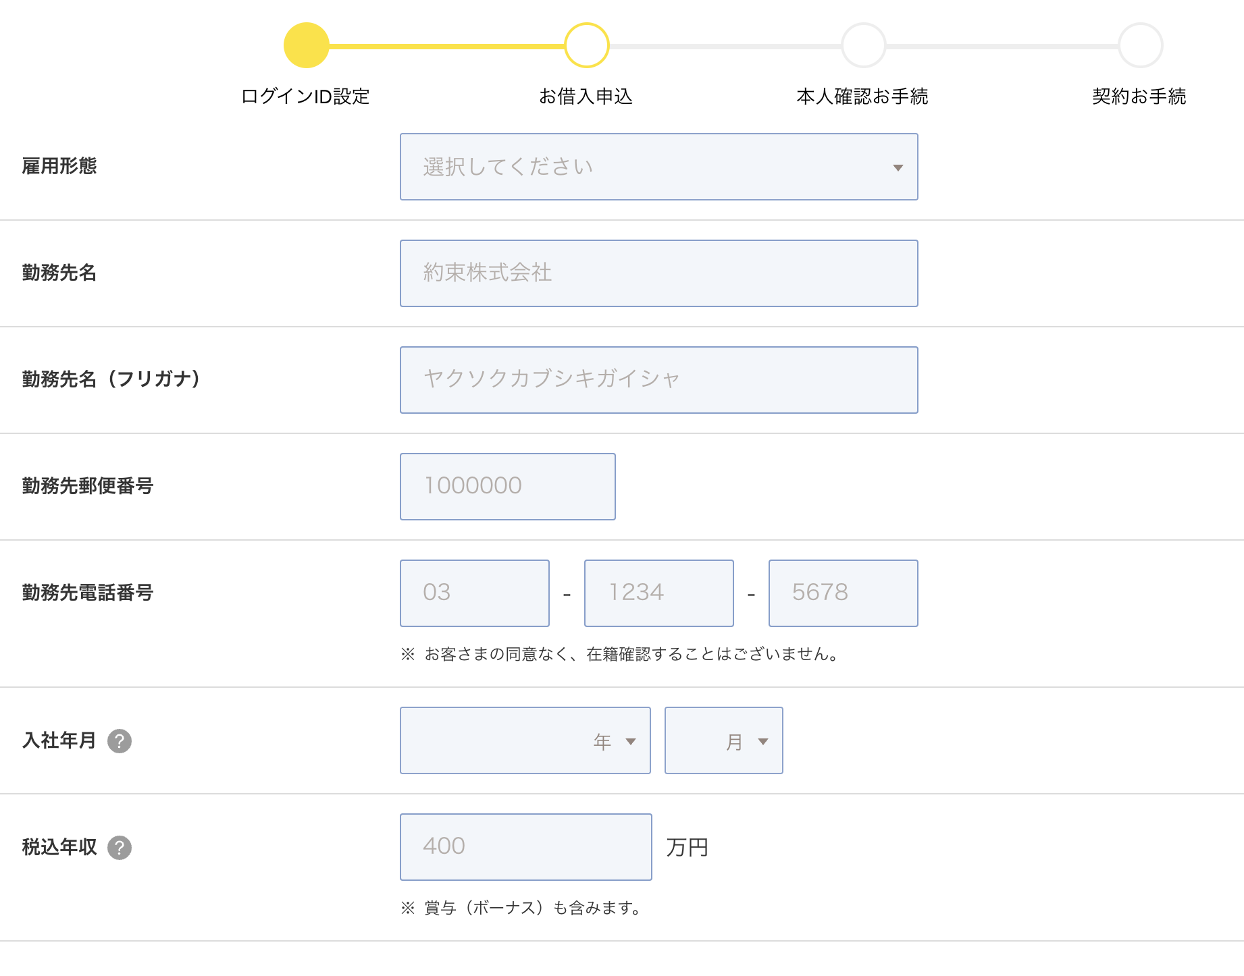Focus the 税込年収 annual income field
1244x976 pixels.
click(x=525, y=847)
